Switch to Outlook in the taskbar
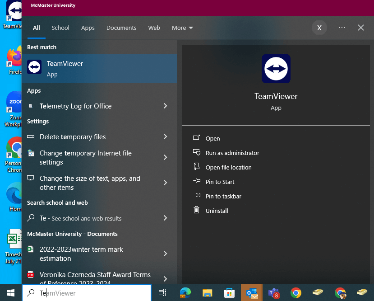This screenshot has height=301, width=374. 252,293
